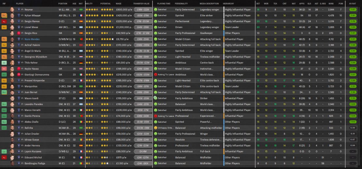Screen dimensions: 362x169
Task: Click the red Inj badge beside Sergio Ramos
Action: point(4,22)
